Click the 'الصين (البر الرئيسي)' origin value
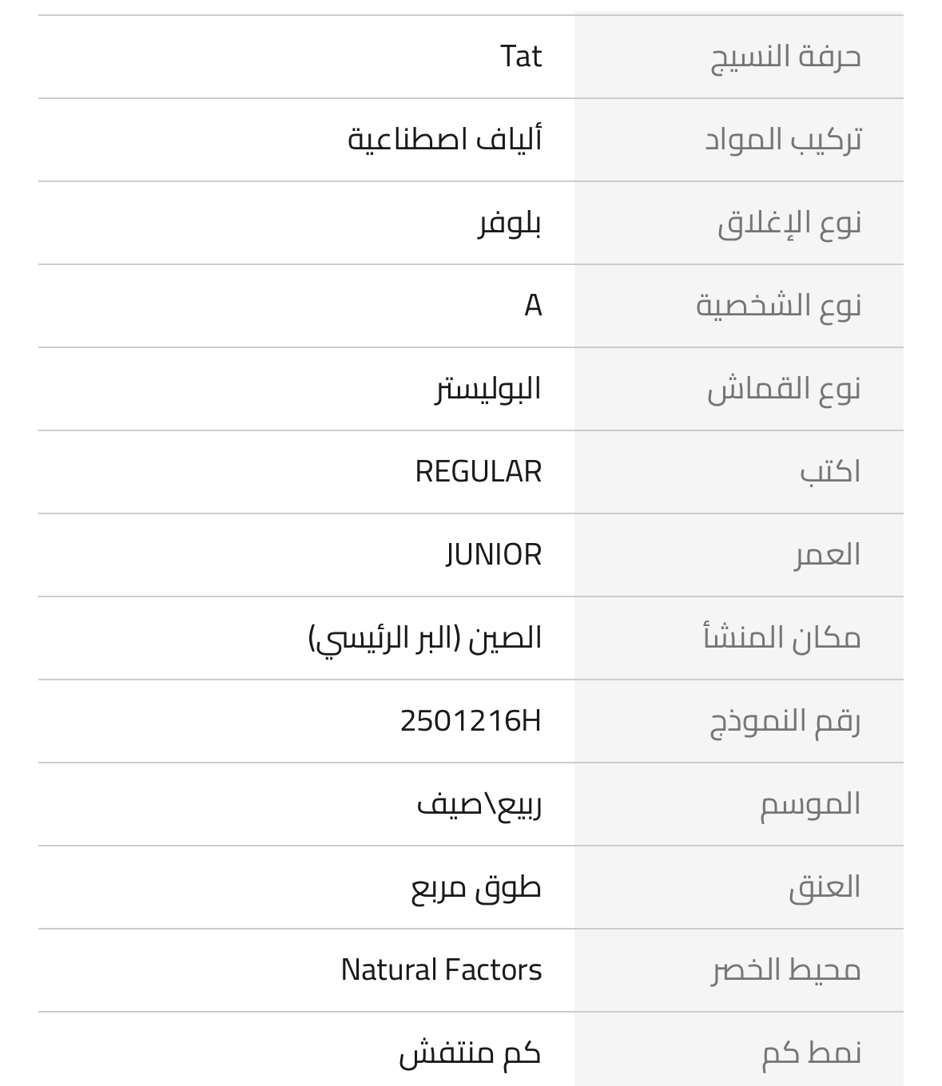The height and width of the screenshot is (1086, 942). [x=425, y=638]
